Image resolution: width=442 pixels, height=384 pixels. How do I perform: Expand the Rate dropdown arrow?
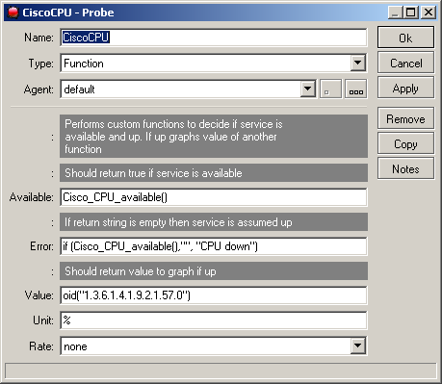point(357,346)
